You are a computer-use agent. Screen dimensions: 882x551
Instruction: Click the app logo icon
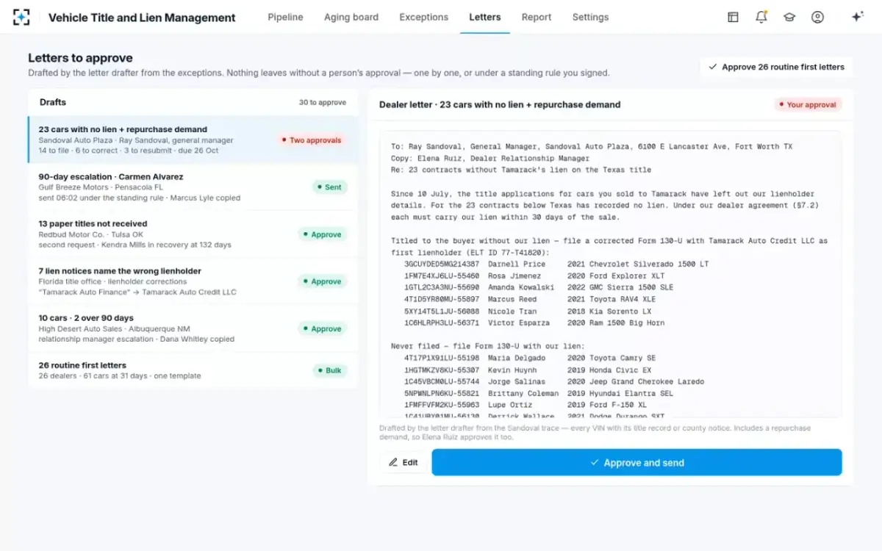(21, 17)
